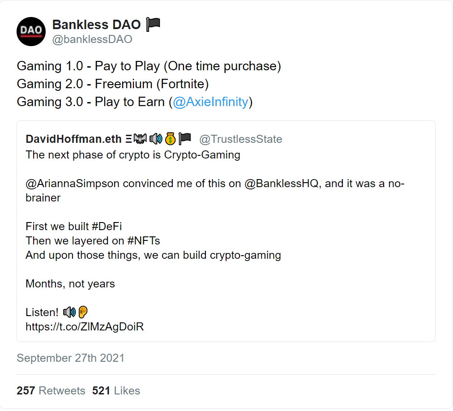The image size is (453, 411).
Task: View the 257 Retweets count
Action: 51,391
